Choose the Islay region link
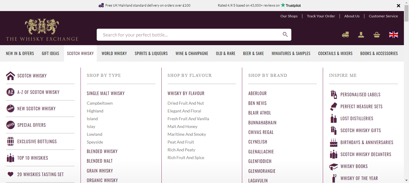Screen dimensions: 409x183 [x=91, y=126]
